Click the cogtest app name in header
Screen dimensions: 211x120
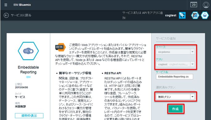click(x=171, y=15)
